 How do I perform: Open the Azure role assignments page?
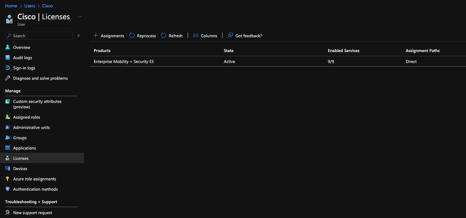(x=35, y=179)
